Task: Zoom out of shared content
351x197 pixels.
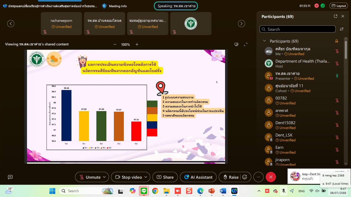Action: click(x=115, y=44)
